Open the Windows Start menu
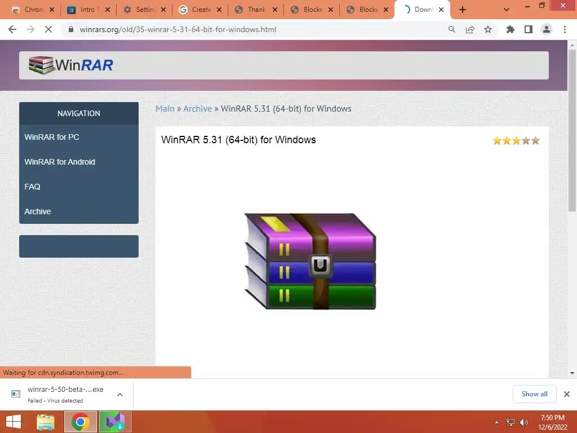Image resolution: width=577 pixels, height=433 pixels. point(14,422)
